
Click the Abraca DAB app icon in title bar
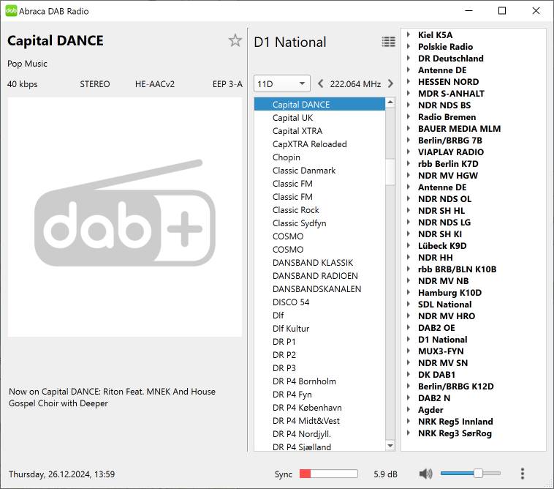(11, 11)
